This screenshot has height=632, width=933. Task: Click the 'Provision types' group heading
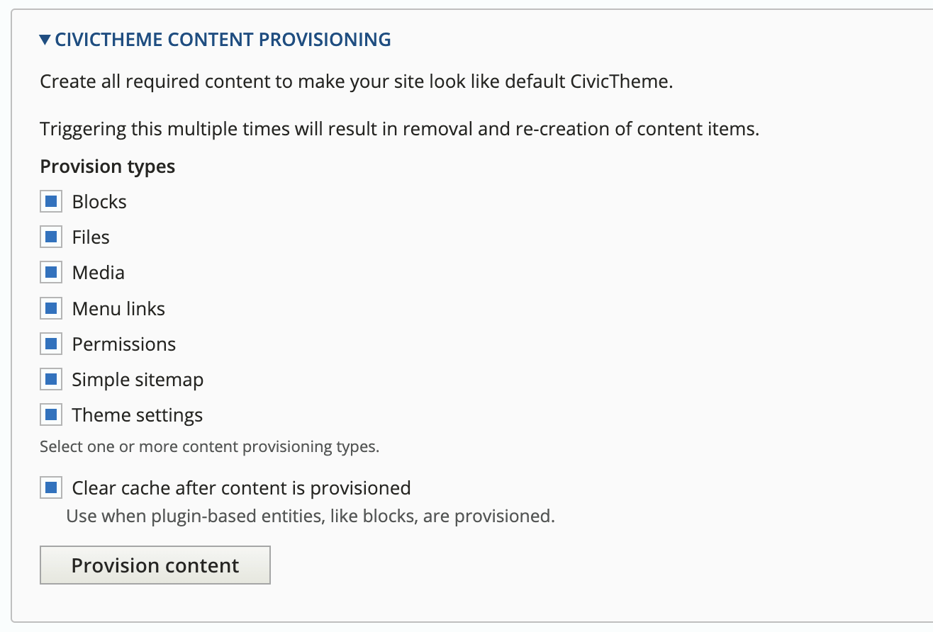tap(108, 167)
